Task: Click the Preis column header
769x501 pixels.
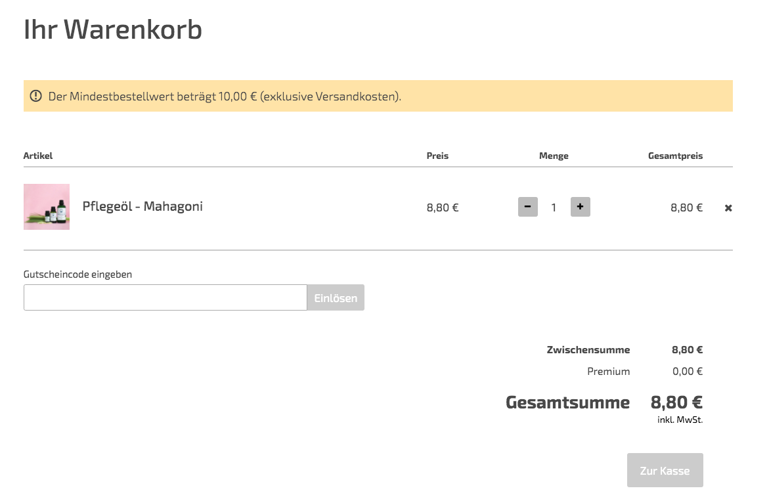Action: pos(437,156)
